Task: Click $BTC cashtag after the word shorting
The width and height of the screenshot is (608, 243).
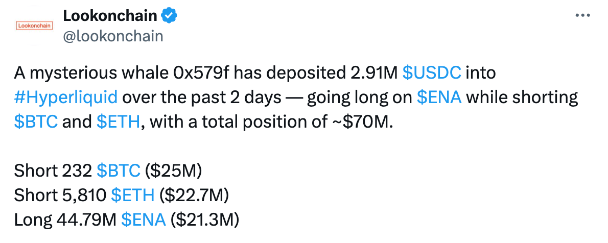Action: (36, 121)
